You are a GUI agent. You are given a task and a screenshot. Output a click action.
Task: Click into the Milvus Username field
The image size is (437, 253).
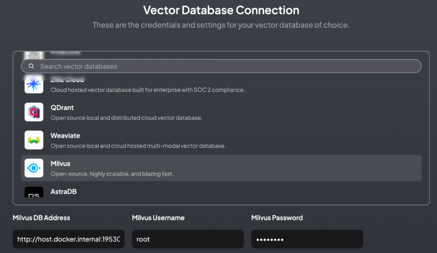tap(188, 239)
